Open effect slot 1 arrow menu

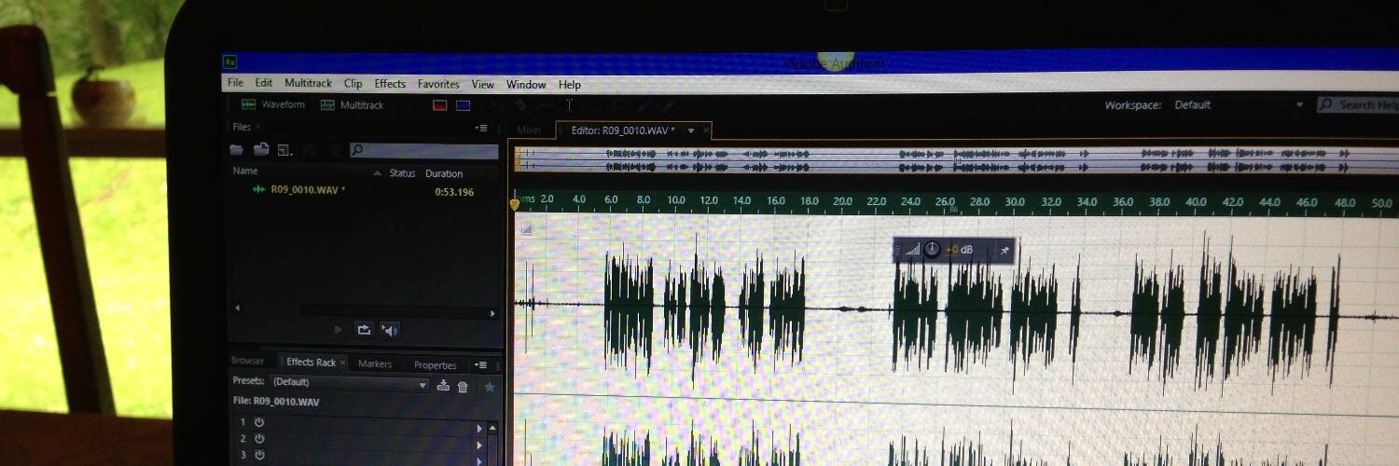(480, 428)
